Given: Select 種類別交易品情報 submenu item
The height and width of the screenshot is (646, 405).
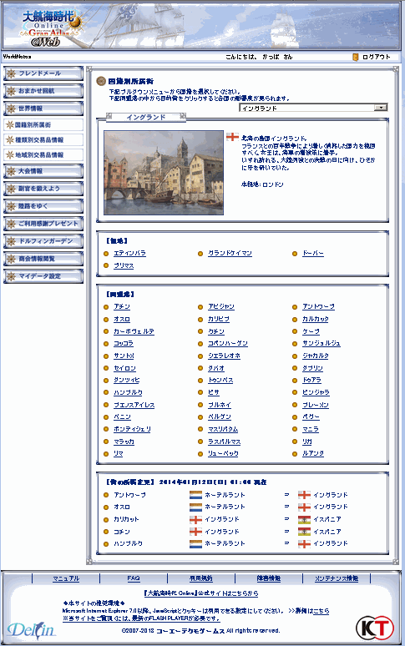Looking at the screenshot, I should [43, 140].
